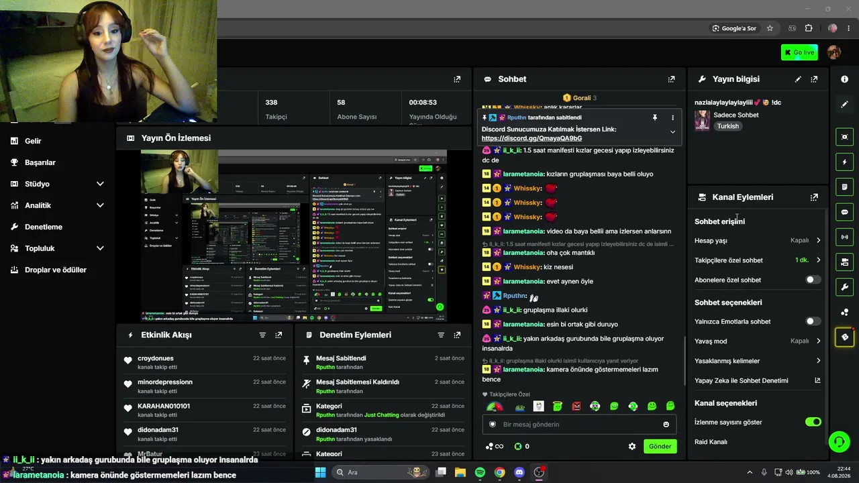The image size is (859, 483).
Task: Bookmark this page with the star icon
Action: [x=770, y=28]
